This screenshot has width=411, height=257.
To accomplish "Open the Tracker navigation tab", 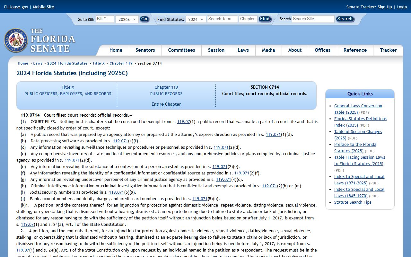I will (x=388, y=50).
